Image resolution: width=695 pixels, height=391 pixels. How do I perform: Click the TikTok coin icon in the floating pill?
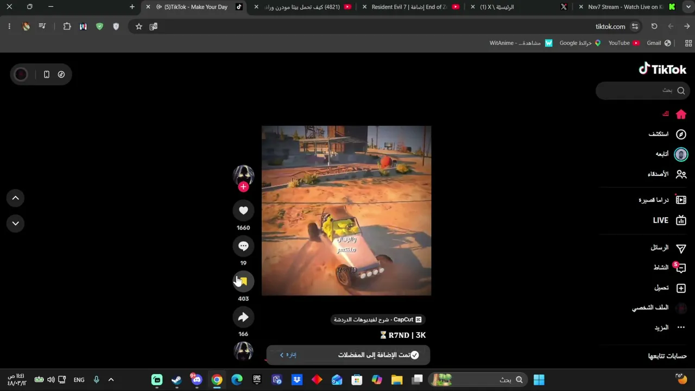click(x=61, y=74)
